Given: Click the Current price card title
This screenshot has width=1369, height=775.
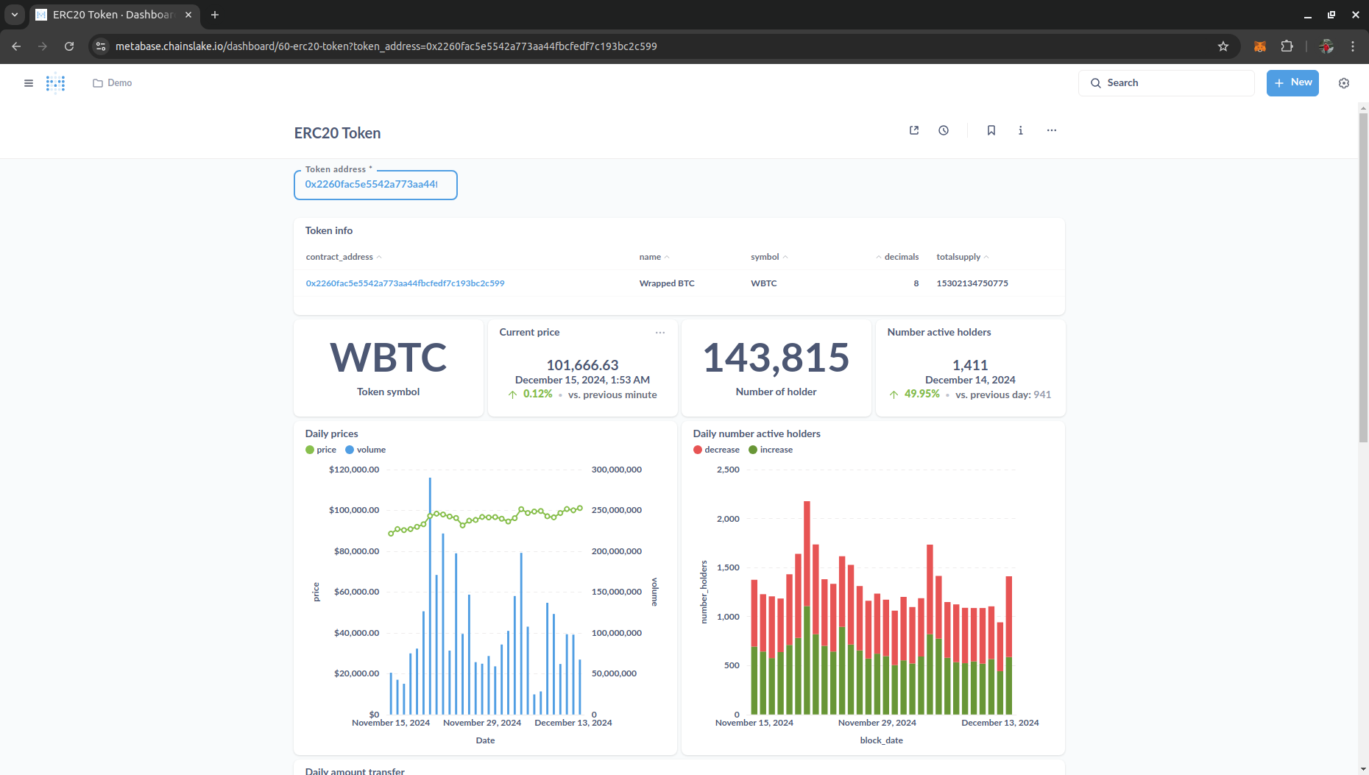Looking at the screenshot, I should [x=529, y=333].
